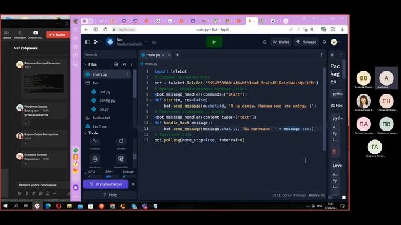Open Alice assistant in the browser sidebar
Screen dimensions: 401x225
coord(75,187)
